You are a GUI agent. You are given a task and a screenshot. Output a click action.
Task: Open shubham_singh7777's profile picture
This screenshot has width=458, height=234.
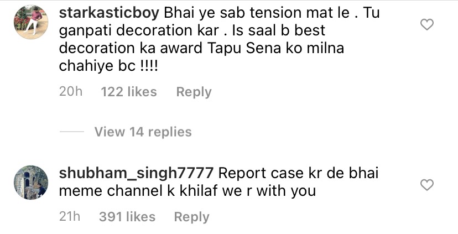31,183
